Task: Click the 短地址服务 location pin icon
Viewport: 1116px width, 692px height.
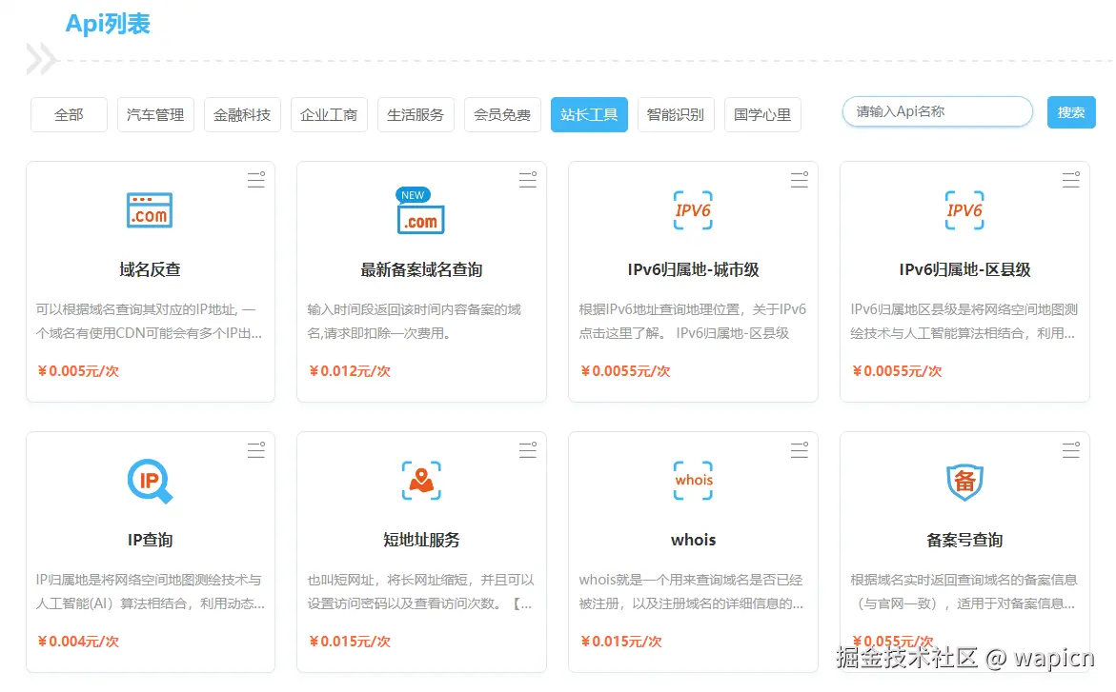Action: [420, 481]
